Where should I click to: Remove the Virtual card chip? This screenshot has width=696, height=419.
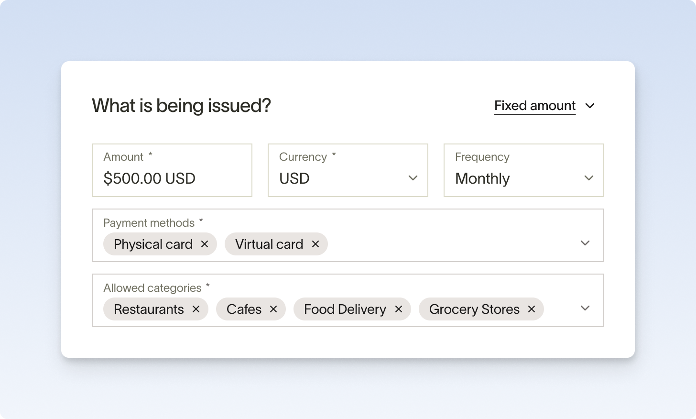(x=315, y=244)
